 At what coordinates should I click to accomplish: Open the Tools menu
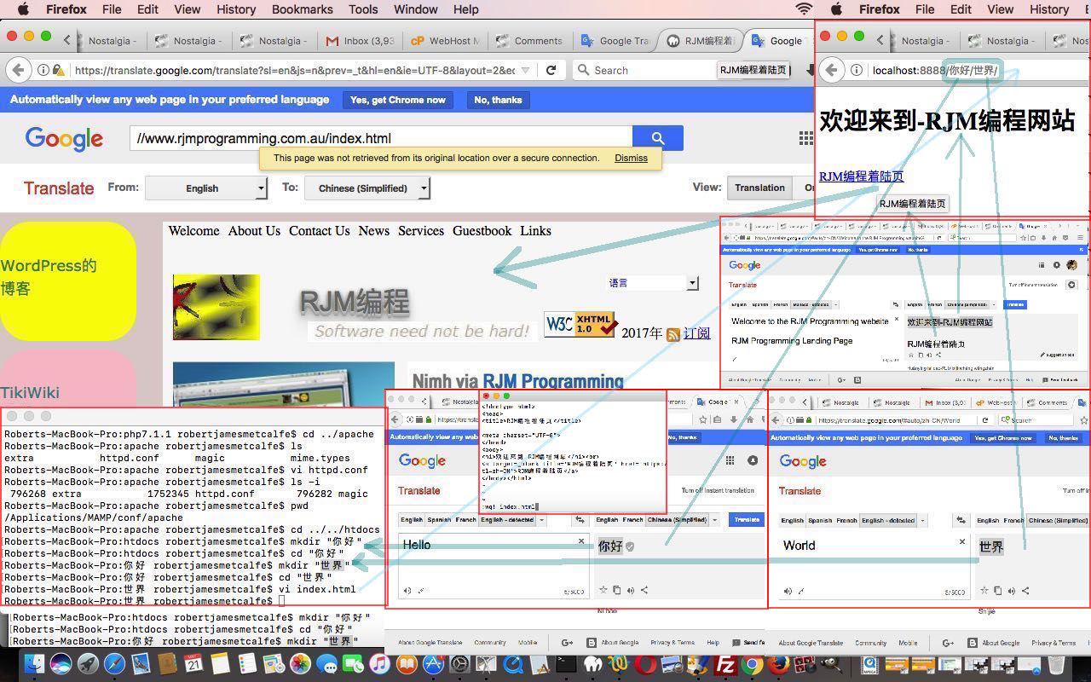click(362, 9)
